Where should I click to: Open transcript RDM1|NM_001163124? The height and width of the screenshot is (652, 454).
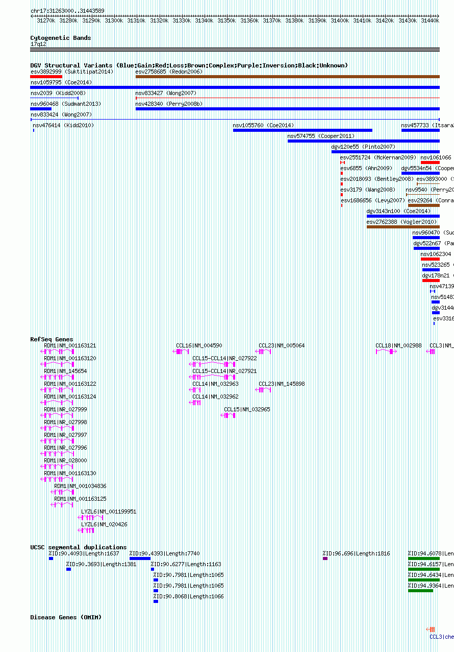(x=70, y=397)
